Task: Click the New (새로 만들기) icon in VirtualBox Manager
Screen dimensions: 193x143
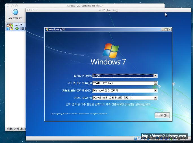Action: (15, 12)
